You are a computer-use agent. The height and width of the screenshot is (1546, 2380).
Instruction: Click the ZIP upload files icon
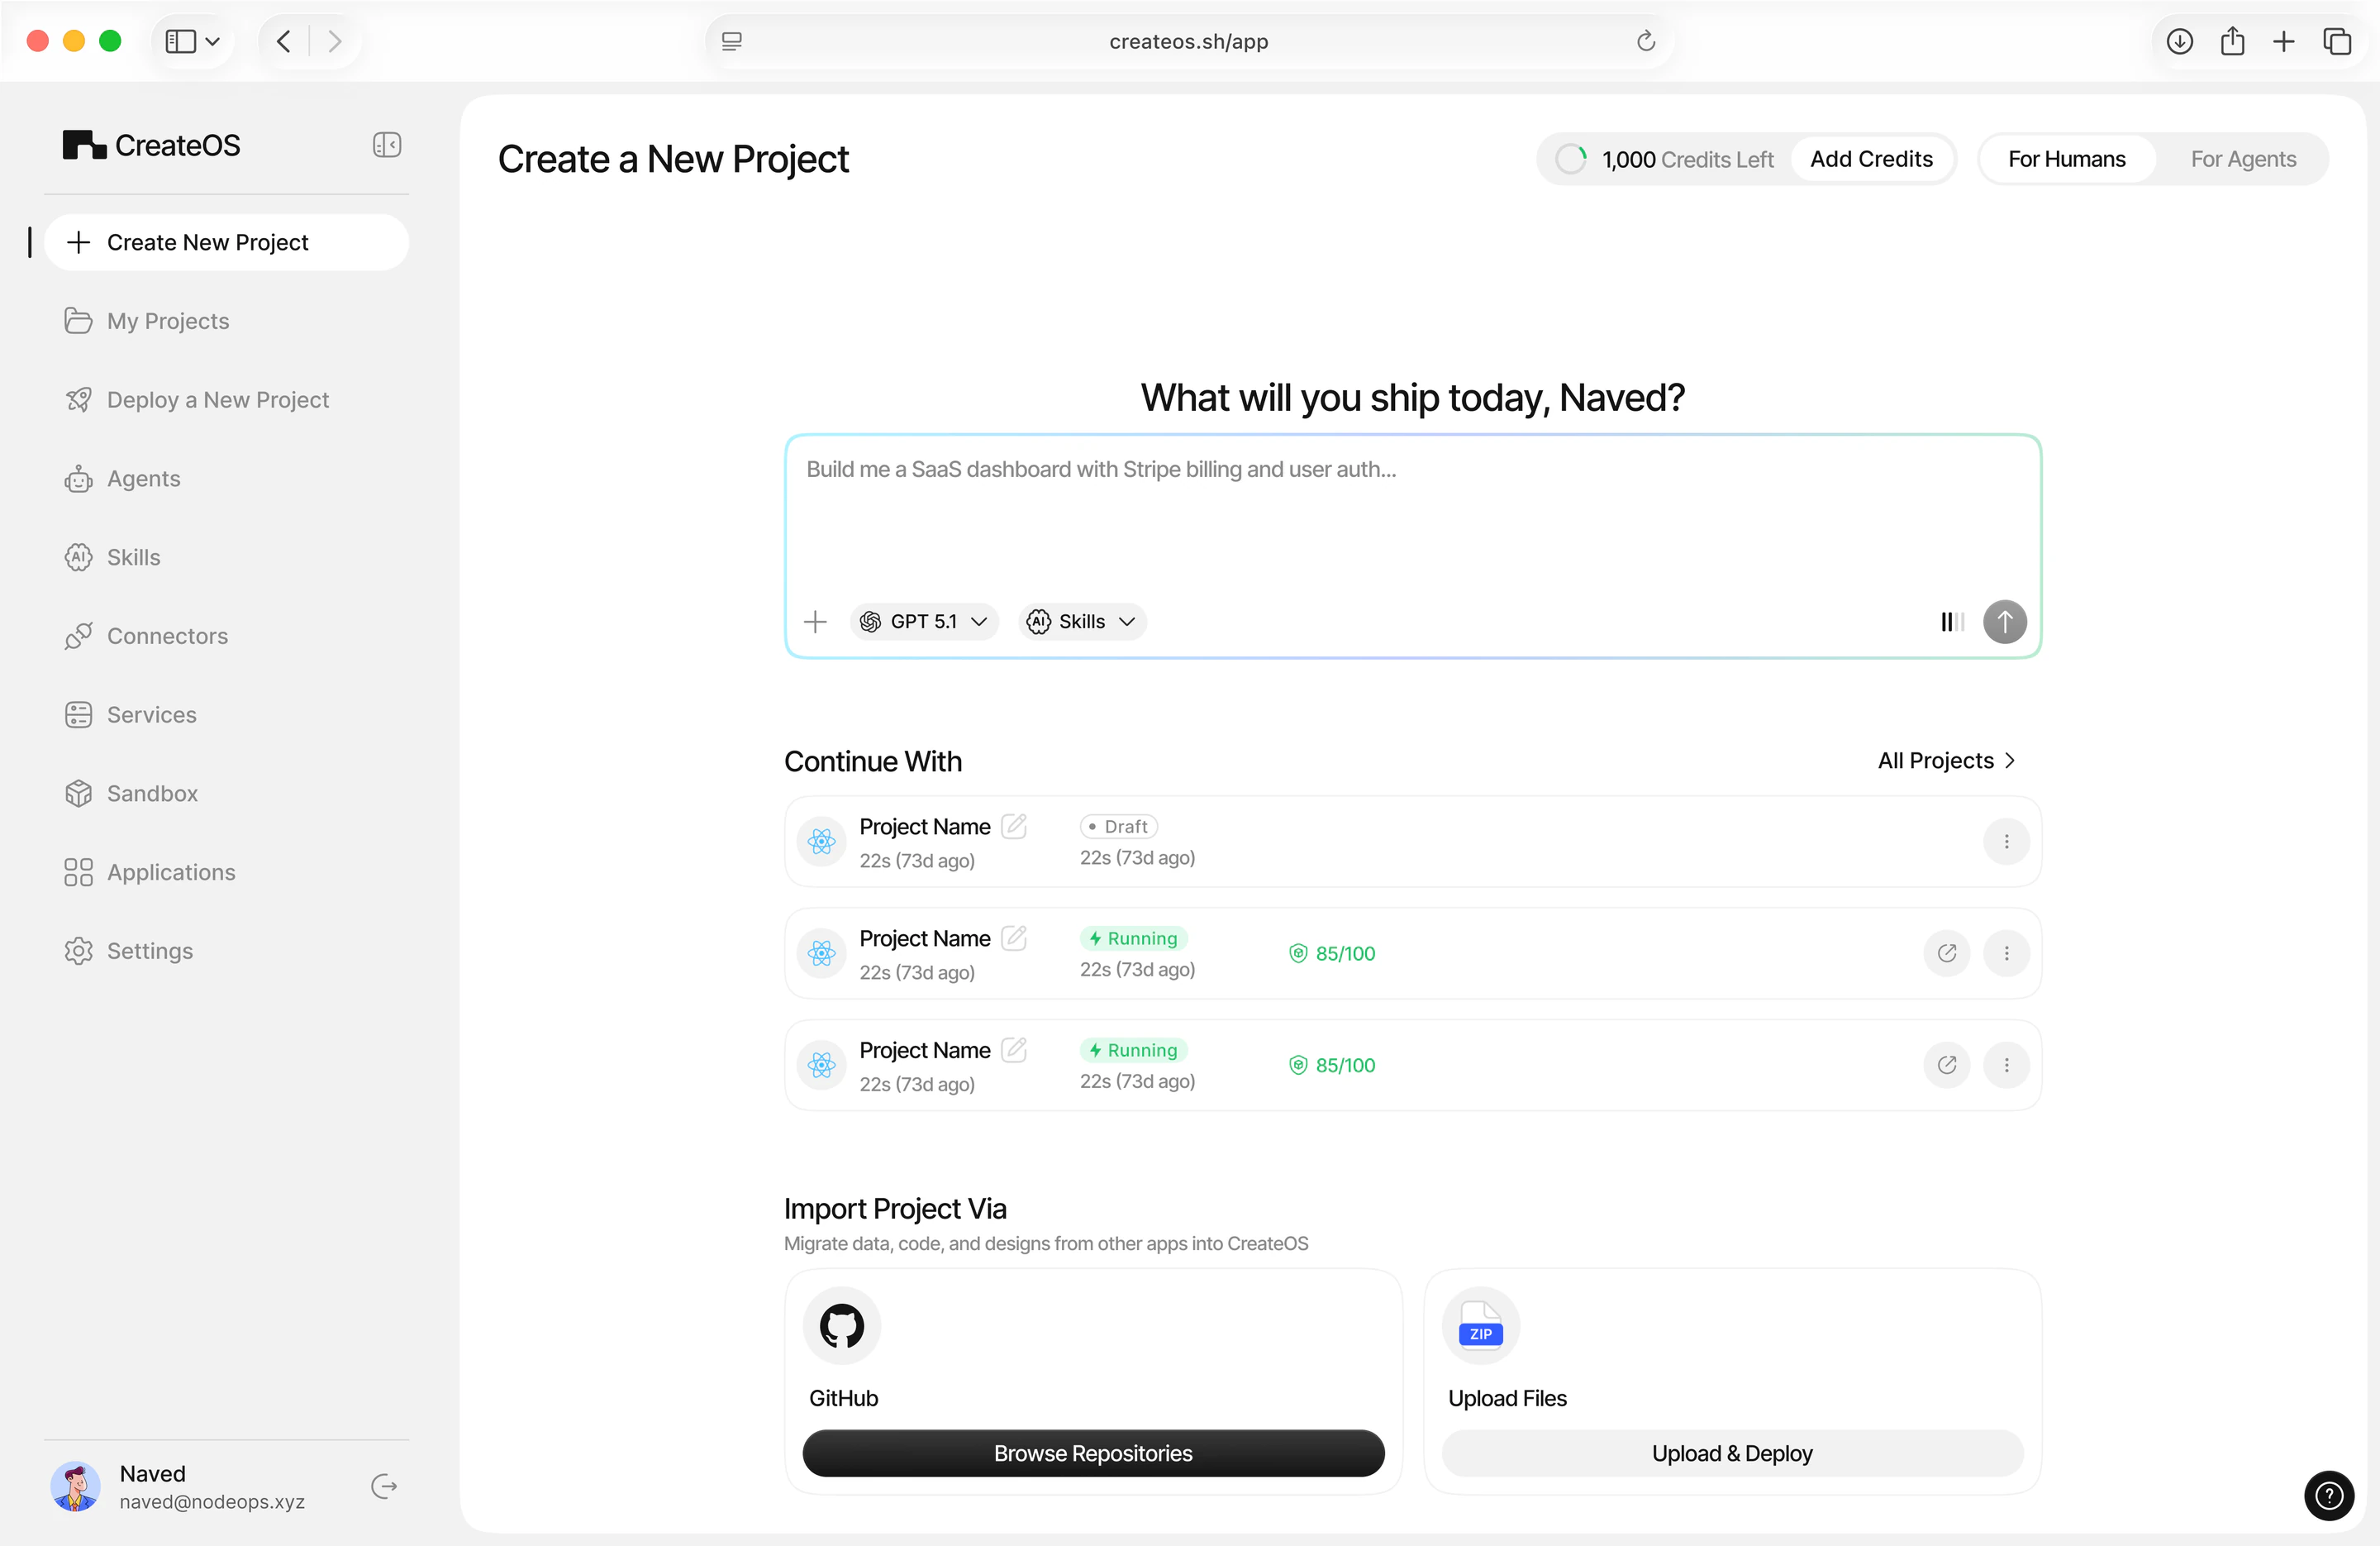[x=1480, y=1325]
